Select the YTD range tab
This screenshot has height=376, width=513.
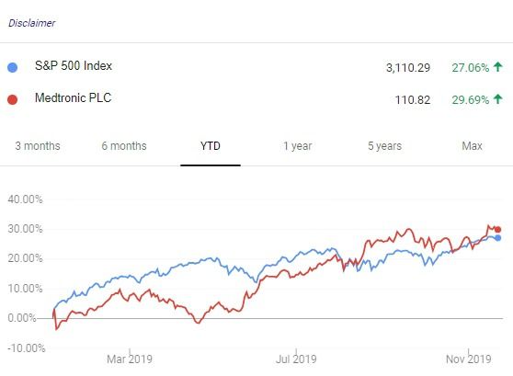coord(211,146)
